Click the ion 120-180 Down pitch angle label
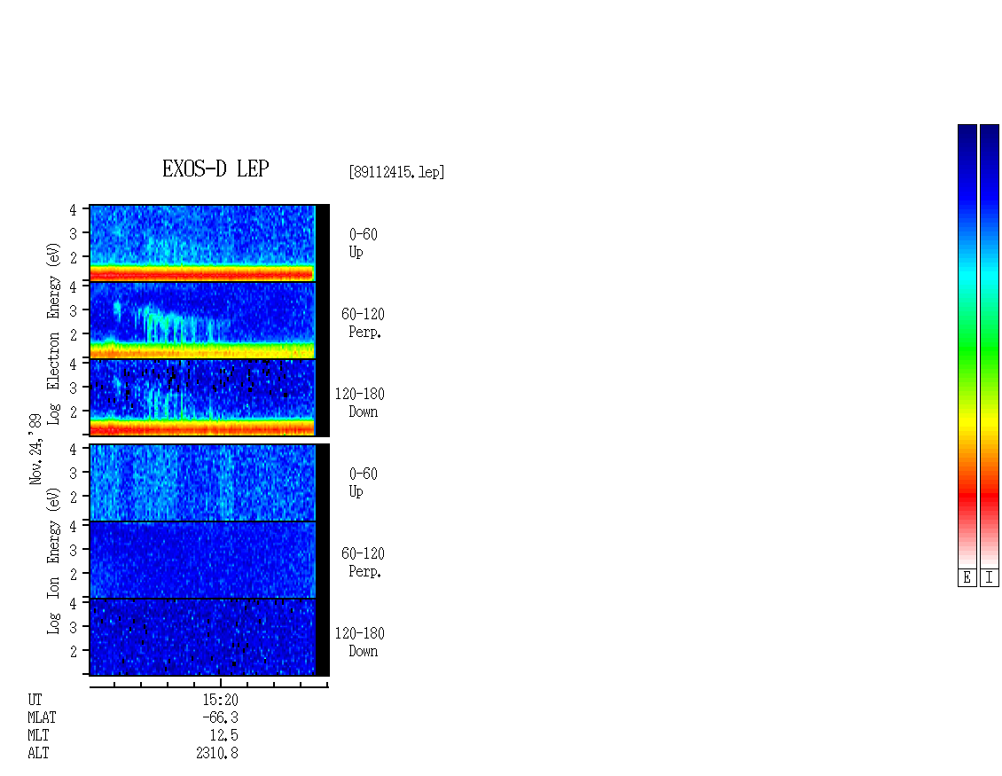 (x=360, y=642)
